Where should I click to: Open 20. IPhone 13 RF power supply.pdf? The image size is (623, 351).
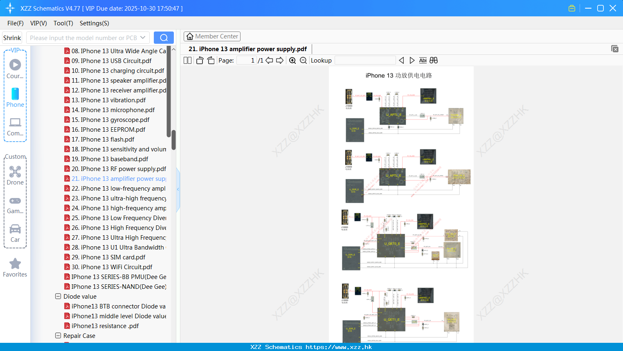click(x=115, y=169)
